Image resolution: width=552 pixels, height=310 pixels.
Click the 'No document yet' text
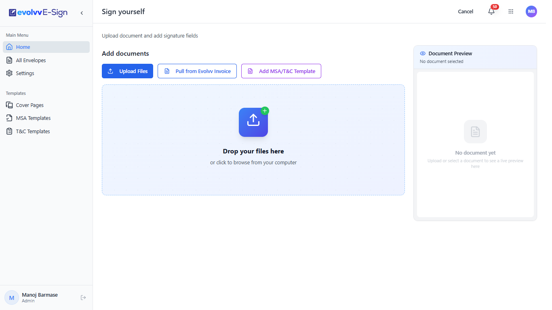[475, 153]
